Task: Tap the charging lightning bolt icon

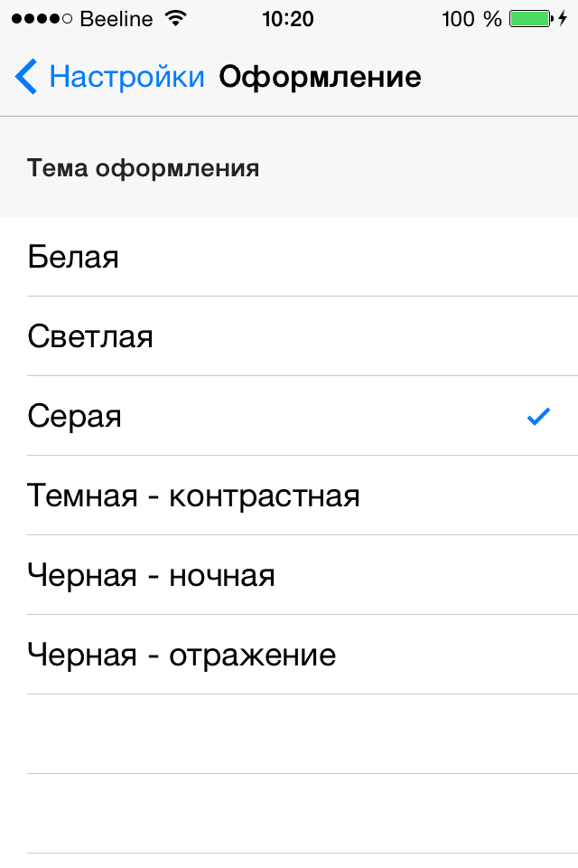Action: pyautogui.click(x=563, y=19)
